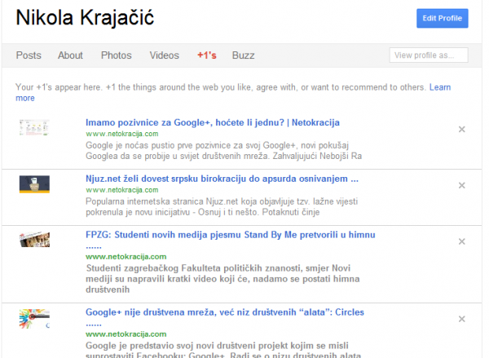Click netokracija.com URL under Njuz.net title
Viewport: 489px width, 358px height.
[122, 190]
